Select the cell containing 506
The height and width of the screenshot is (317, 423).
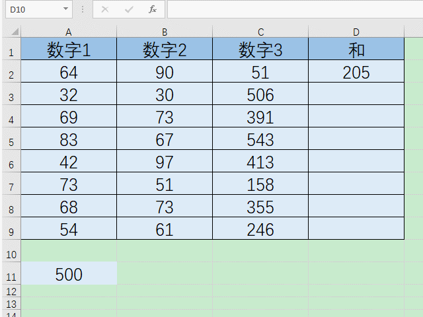tap(260, 94)
